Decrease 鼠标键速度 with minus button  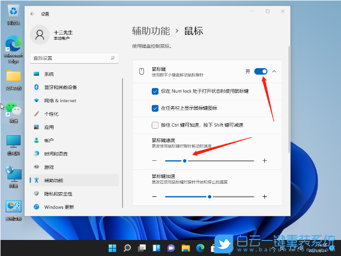pyautogui.click(x=154, y=161)
